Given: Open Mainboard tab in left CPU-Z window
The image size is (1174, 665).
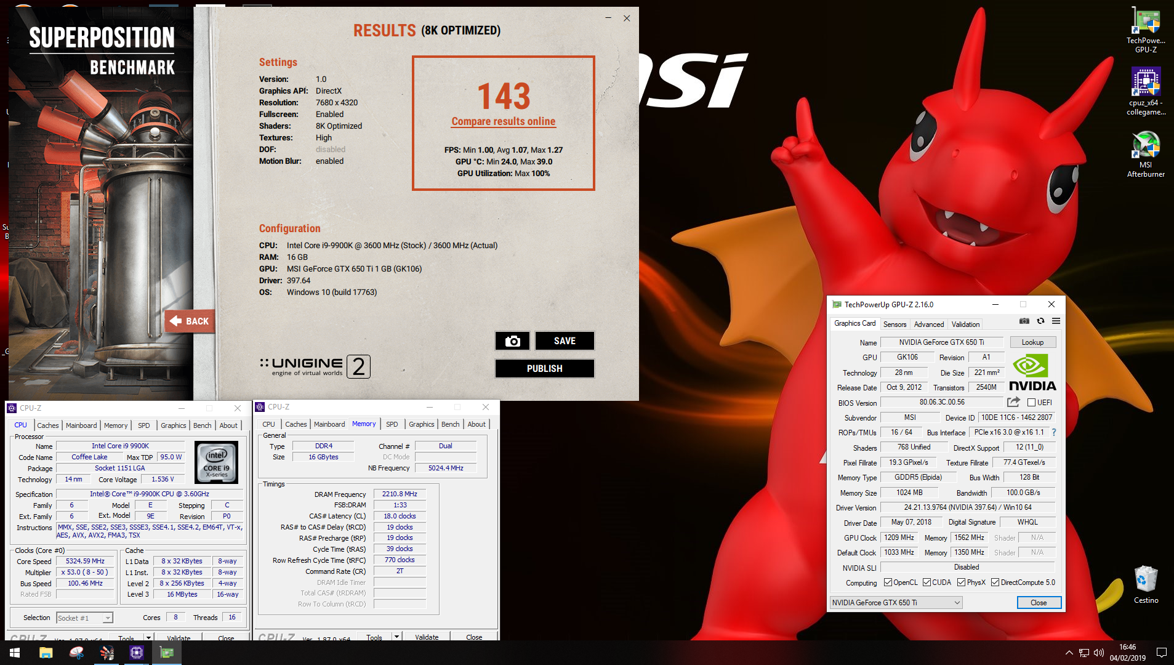Looking at the screenshot, I should [x=81, y=425].
